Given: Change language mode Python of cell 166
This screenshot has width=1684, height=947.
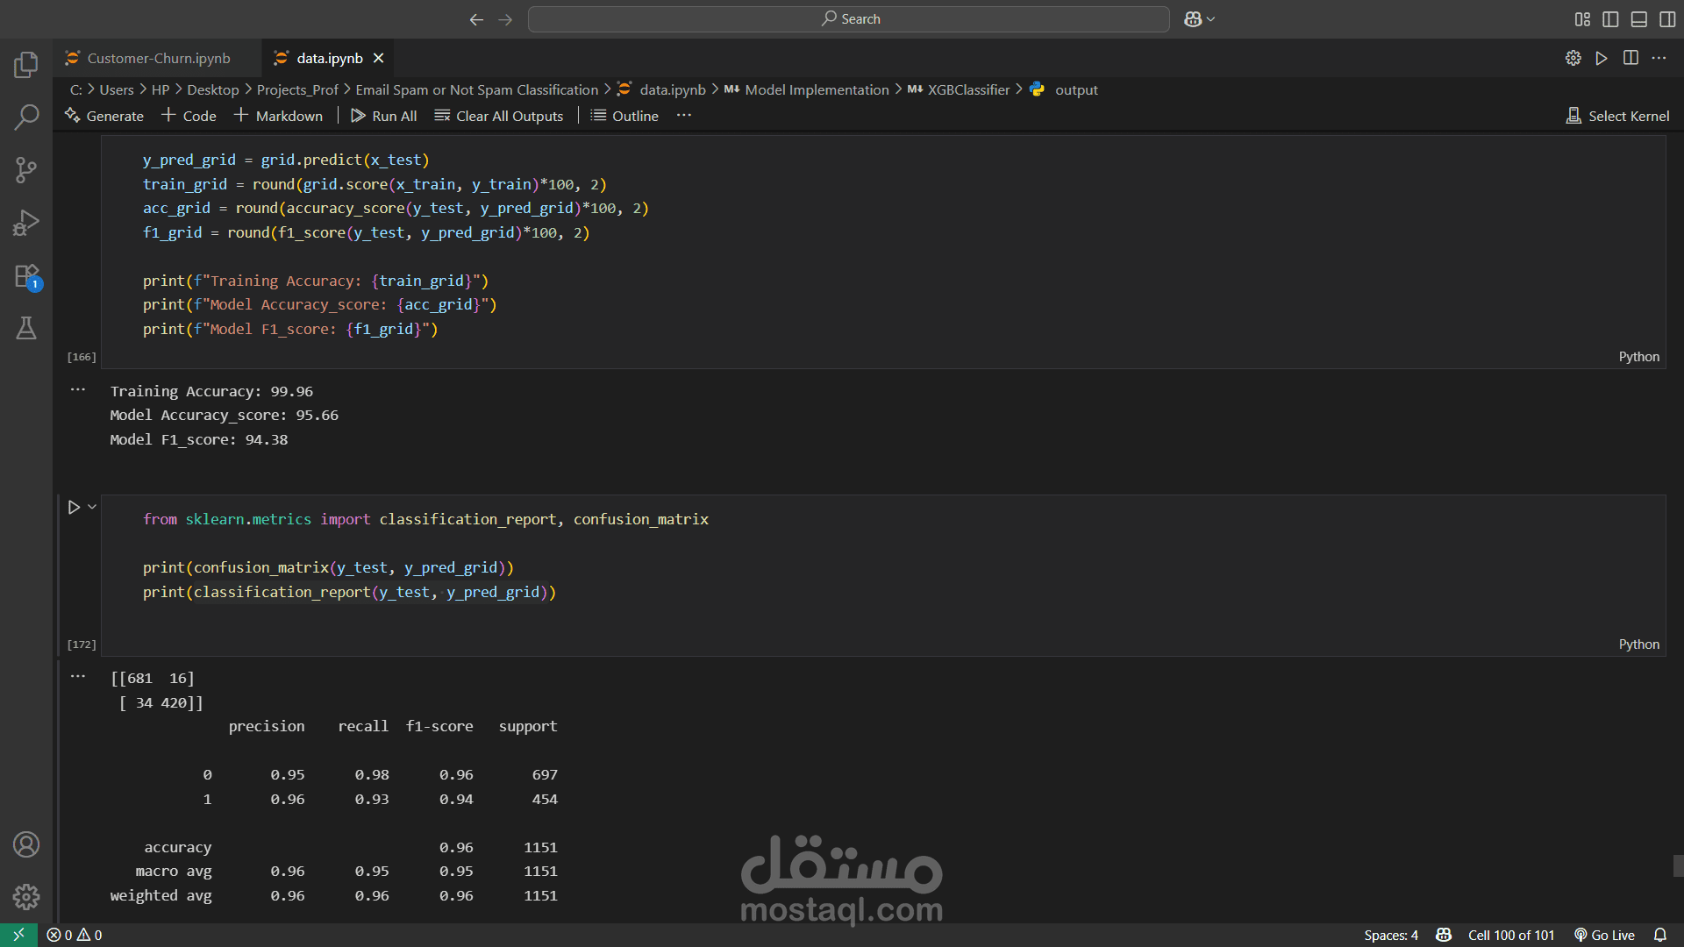Looking at the screenshot, I should pyautogui.click(x=1638, y=357).
